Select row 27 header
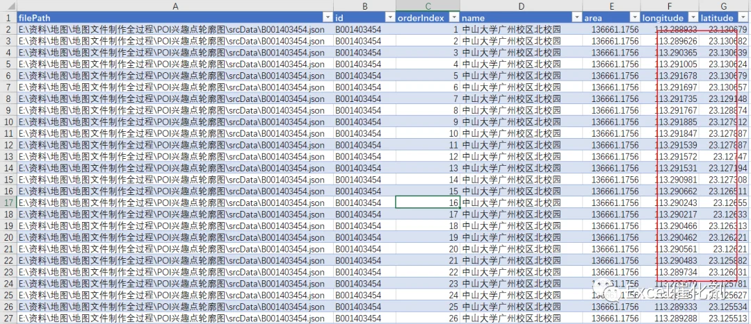Image resolution: width=751 pixels, height=324 pixels. (x=8, y=318)
